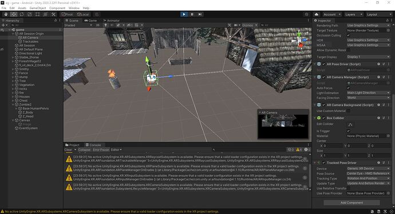Toggle Is Trigger checkbox
395x214 pixels.
tap(349, 131)
